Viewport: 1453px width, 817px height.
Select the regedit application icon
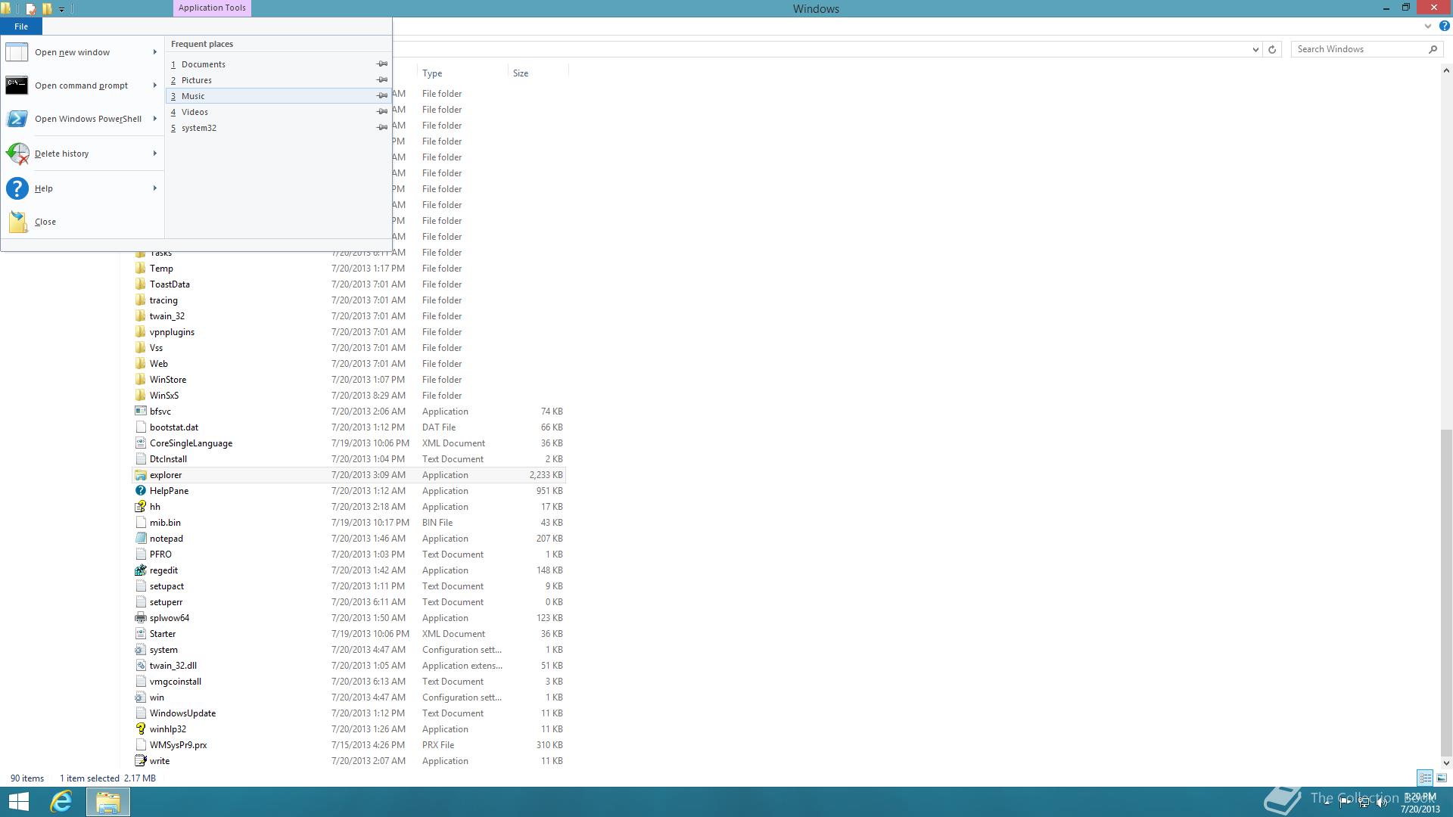pyautogui.click(x=140, y=570)
